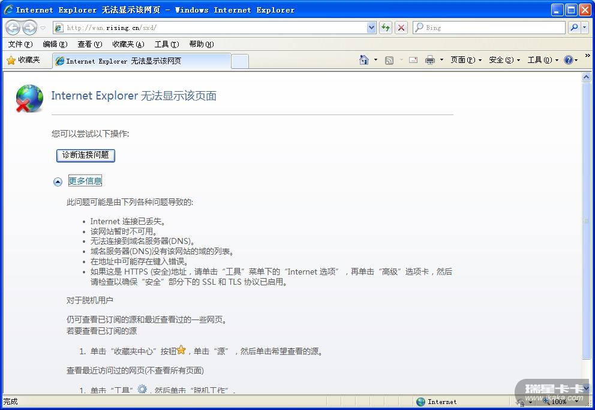Minimize the Internet Explorer window
This screenshot has width=595, height=410.
[557, 10]
